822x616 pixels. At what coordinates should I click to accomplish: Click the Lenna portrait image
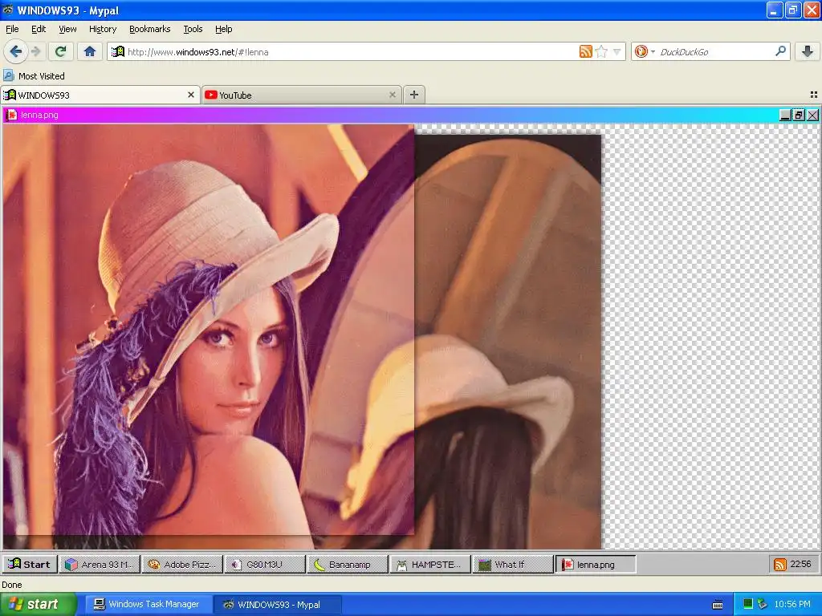[209, 330]
